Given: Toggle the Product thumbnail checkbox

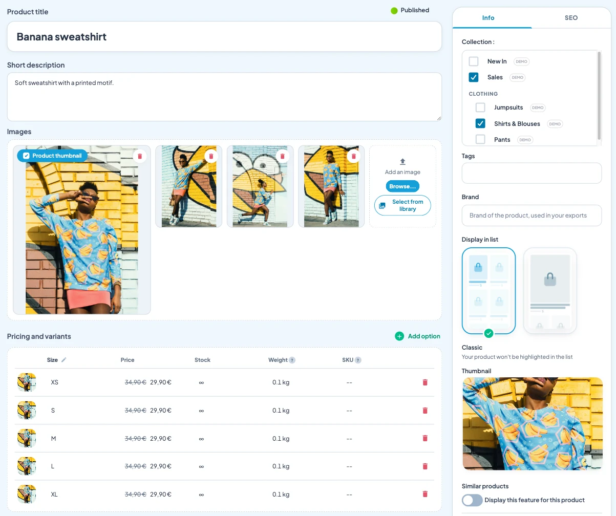Looking at the screenshot, I should 26,156.
